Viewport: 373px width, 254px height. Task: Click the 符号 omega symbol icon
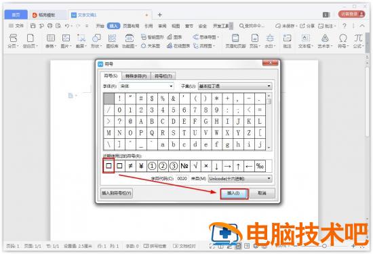coord(342,38)
